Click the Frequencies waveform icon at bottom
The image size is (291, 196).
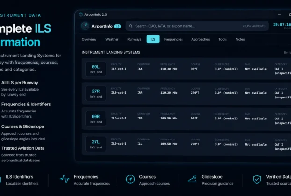point(65,179)
